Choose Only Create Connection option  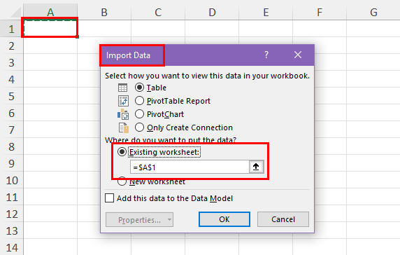pos(139,127)
